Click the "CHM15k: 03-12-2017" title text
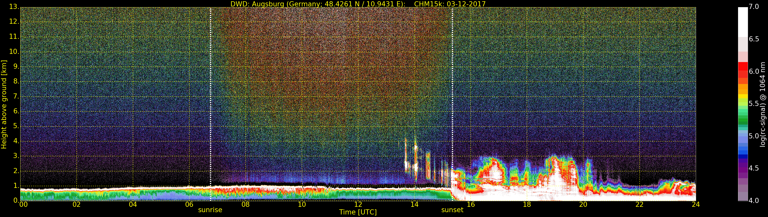 click(450, 4)
